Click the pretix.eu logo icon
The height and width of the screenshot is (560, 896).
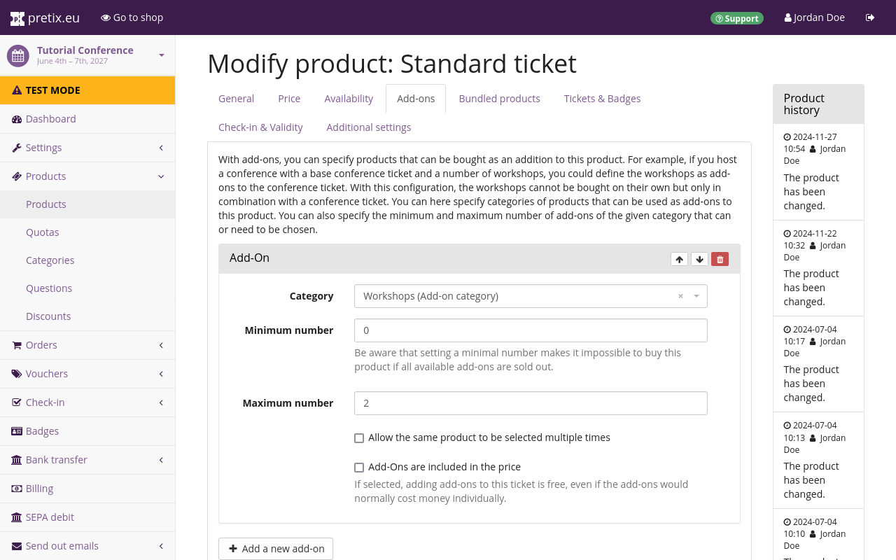(x=17, y=18)
